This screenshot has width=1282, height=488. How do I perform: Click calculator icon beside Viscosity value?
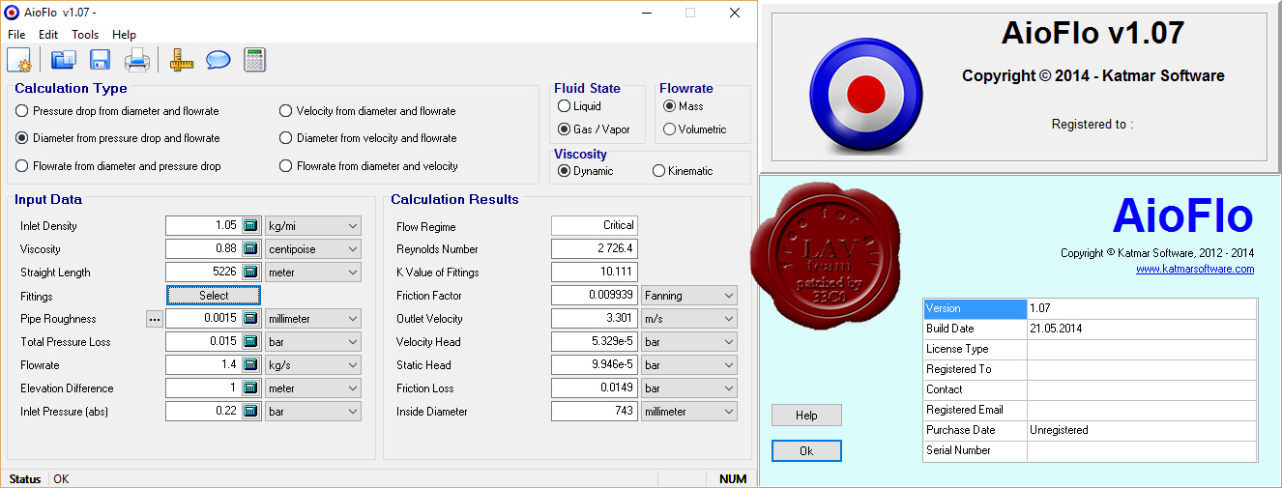click(x=250, y=248)
